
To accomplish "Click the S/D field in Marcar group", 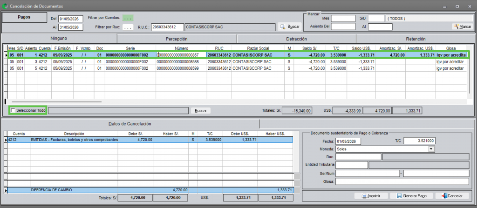I will point(376,19).
